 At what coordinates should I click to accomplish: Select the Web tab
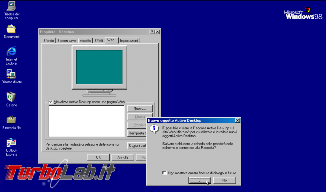coord(111,40)
